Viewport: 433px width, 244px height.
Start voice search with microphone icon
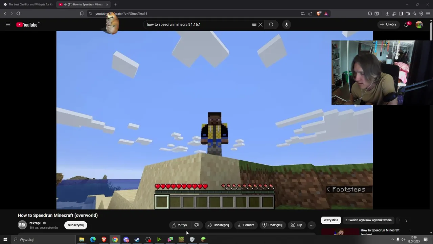coord(287,24)
